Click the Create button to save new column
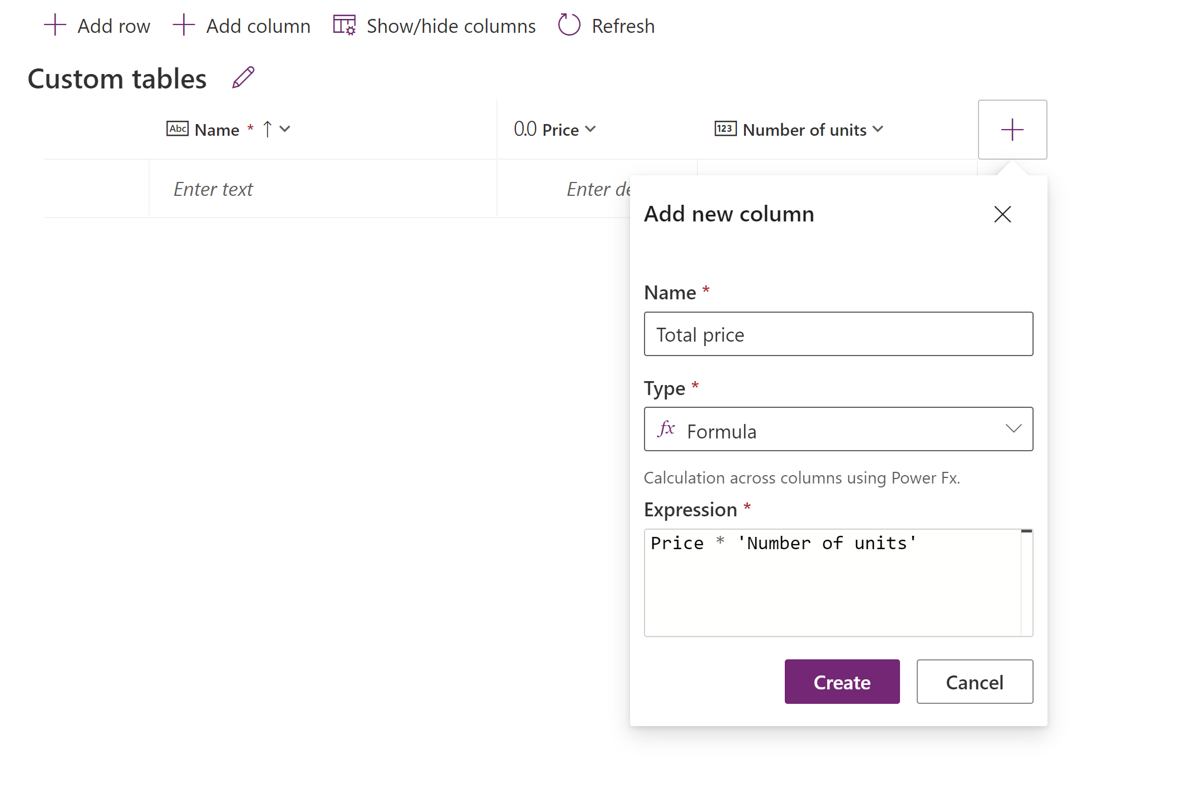This screenshot has width=1195, height=804. [x=842, y=681]
